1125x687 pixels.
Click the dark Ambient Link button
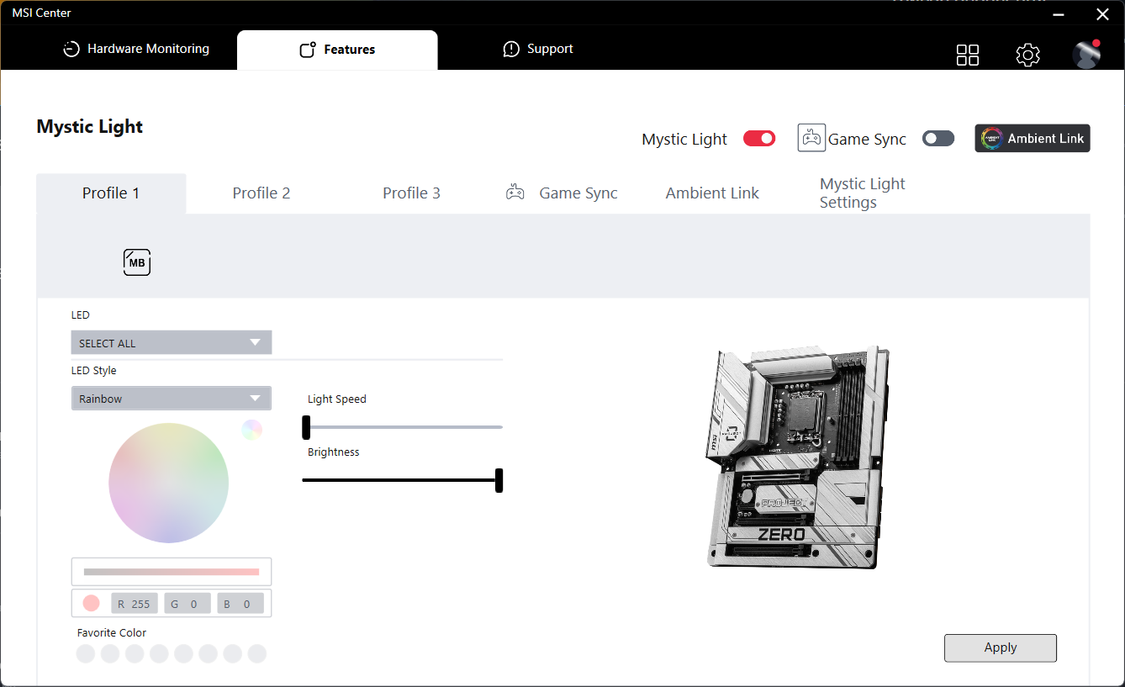coord(1033,139)
